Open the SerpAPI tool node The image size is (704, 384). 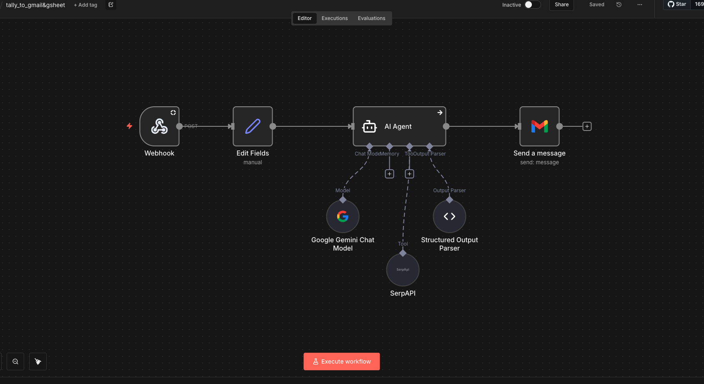coord(403,269)
